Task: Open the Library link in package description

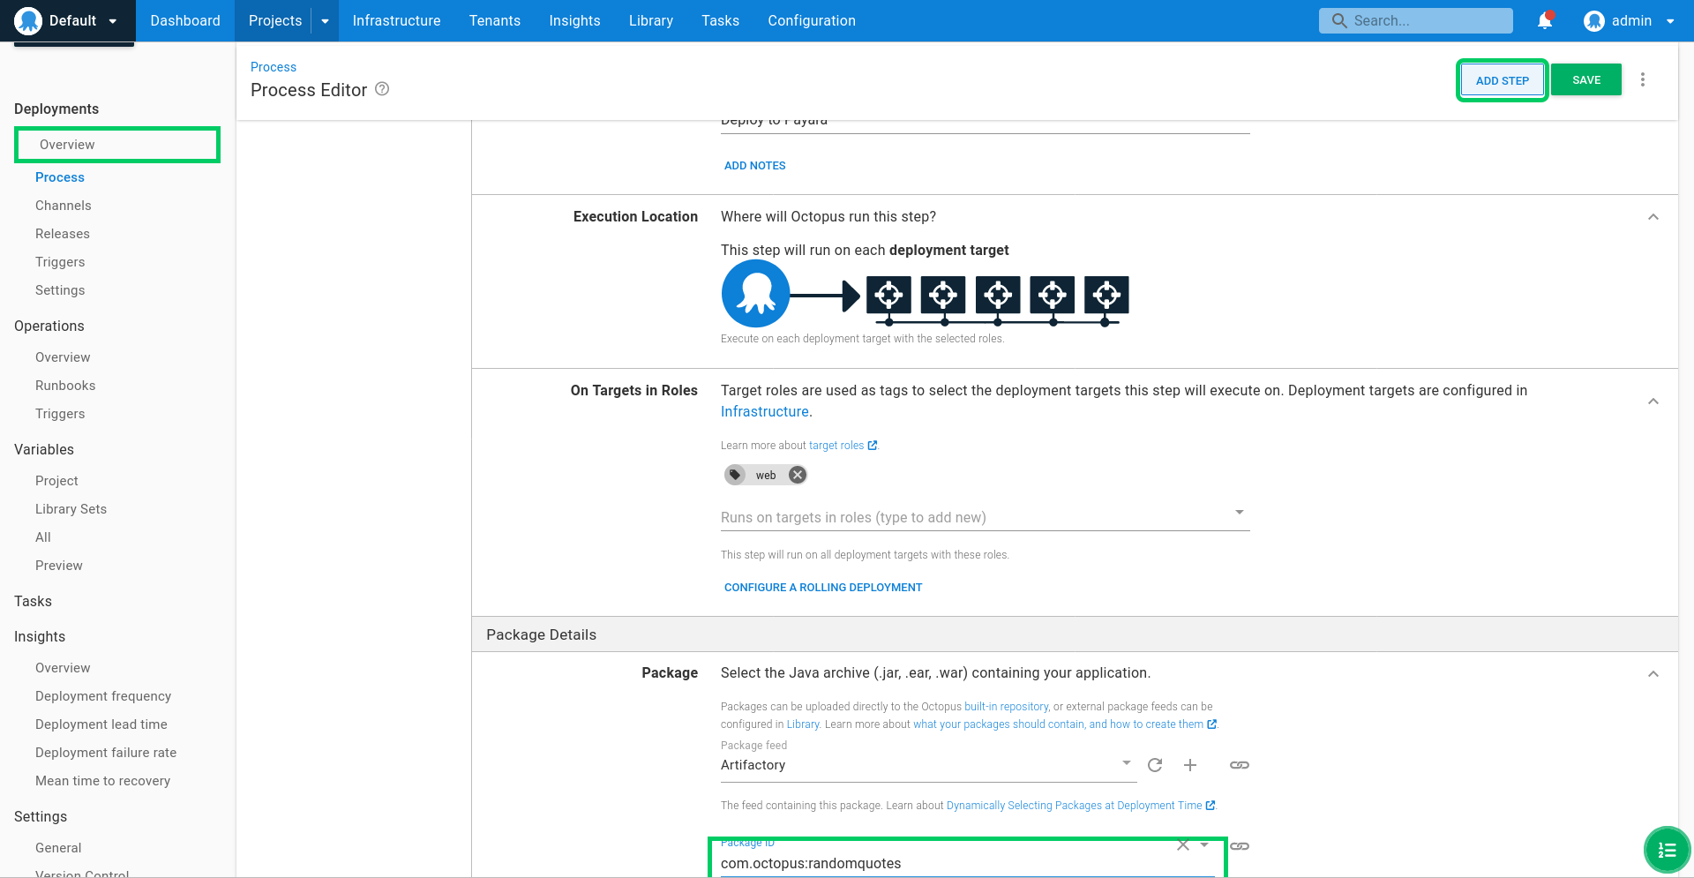Action: pos(803,724)
